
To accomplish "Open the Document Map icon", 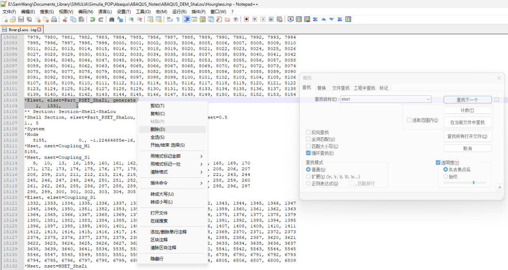I will pyautogui.click(x=202, y=19).
